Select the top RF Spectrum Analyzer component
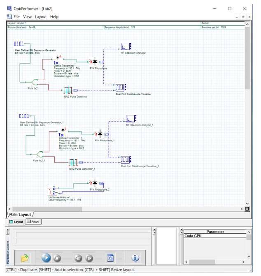Screen dimensions: 261x276 (125, 46)
